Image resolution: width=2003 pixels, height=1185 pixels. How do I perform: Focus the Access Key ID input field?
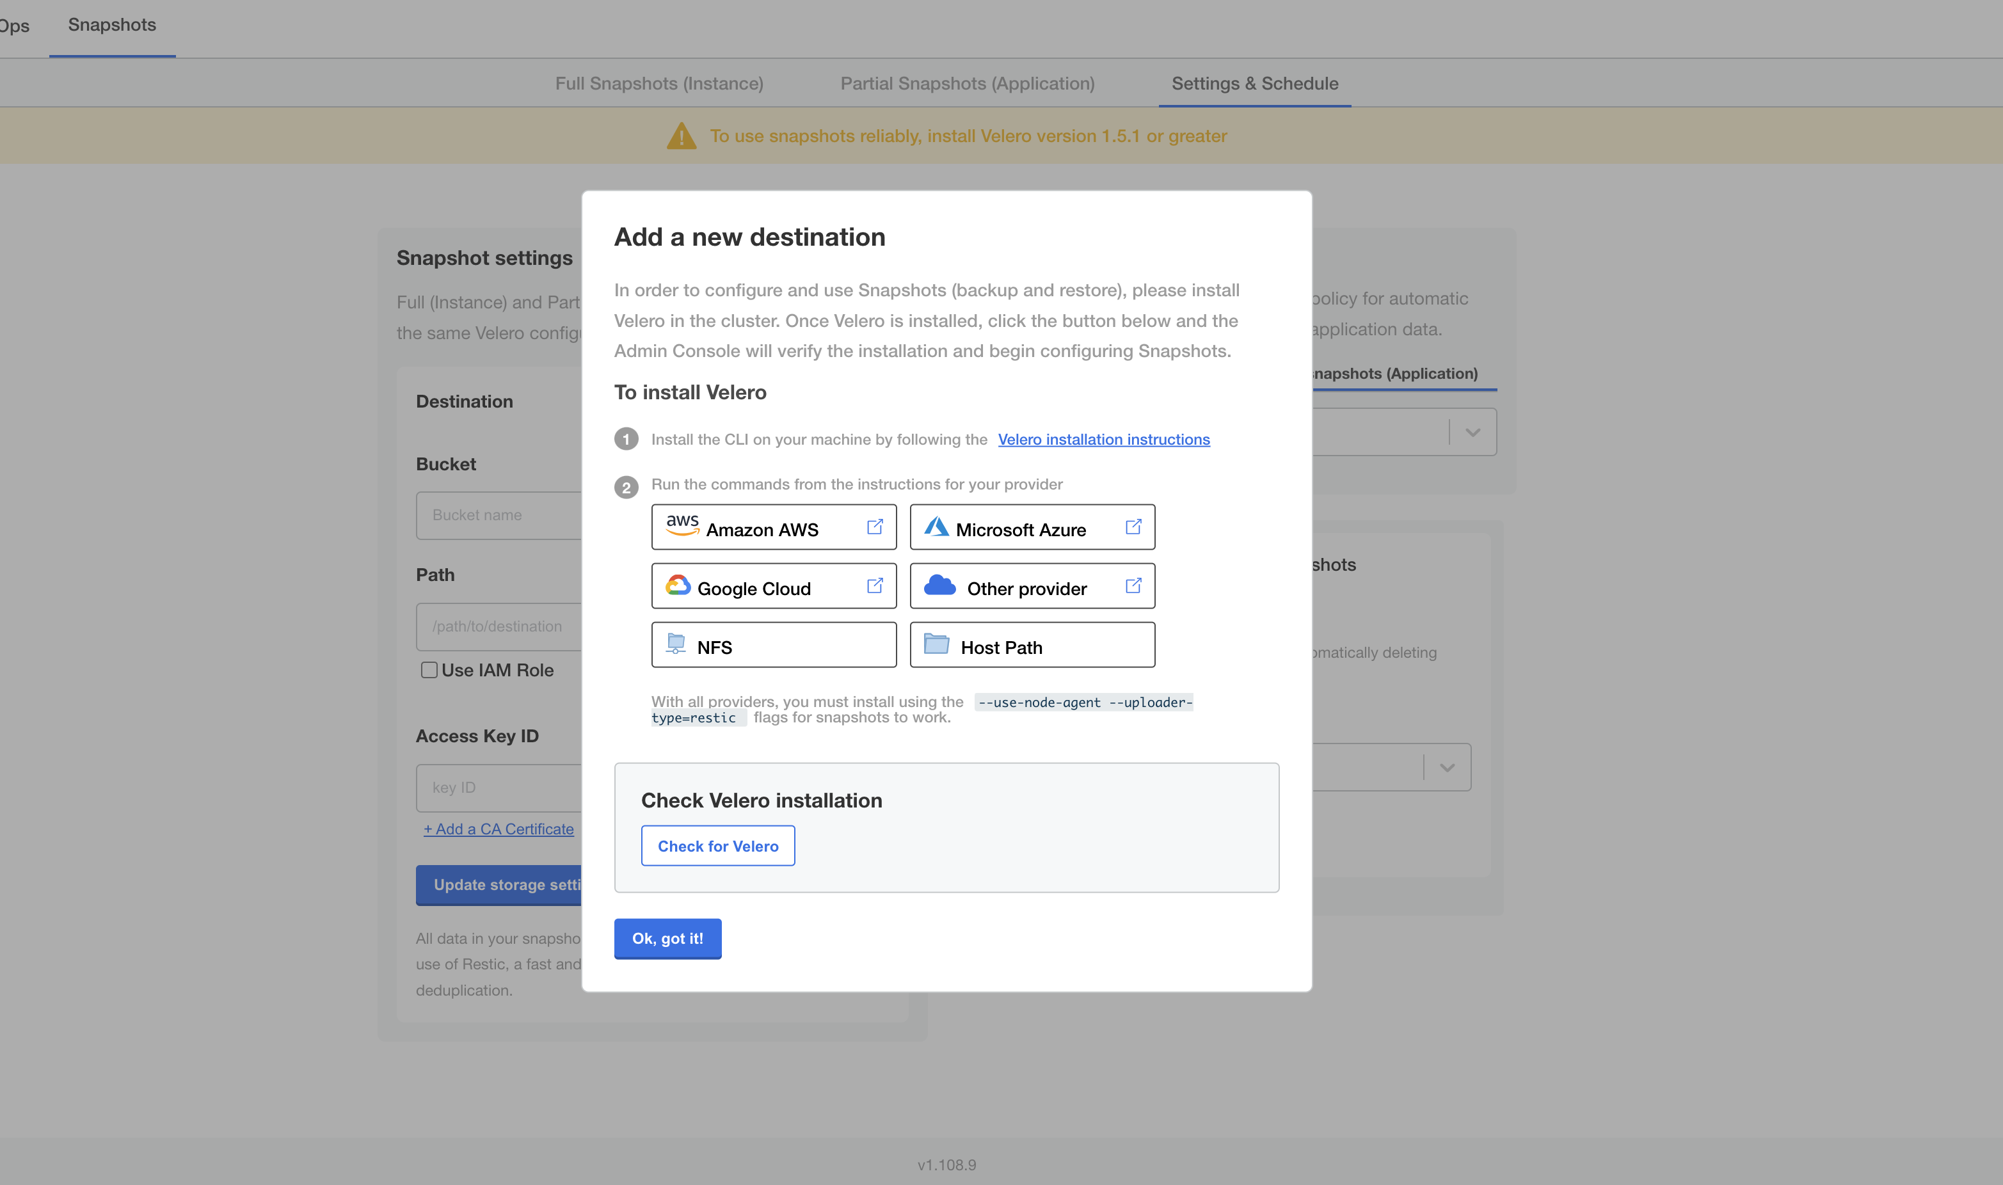499,788
